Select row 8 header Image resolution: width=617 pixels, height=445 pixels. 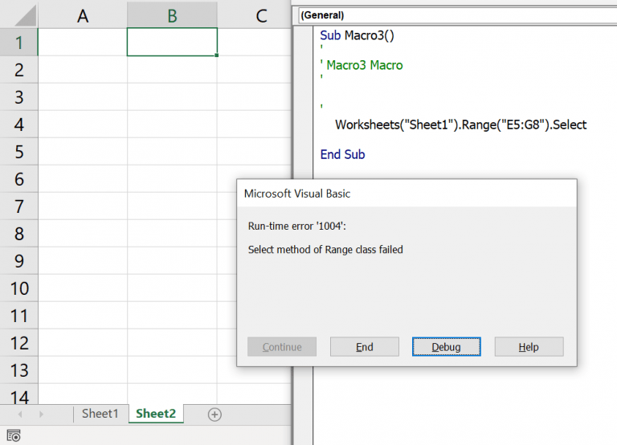click(19, 234)
